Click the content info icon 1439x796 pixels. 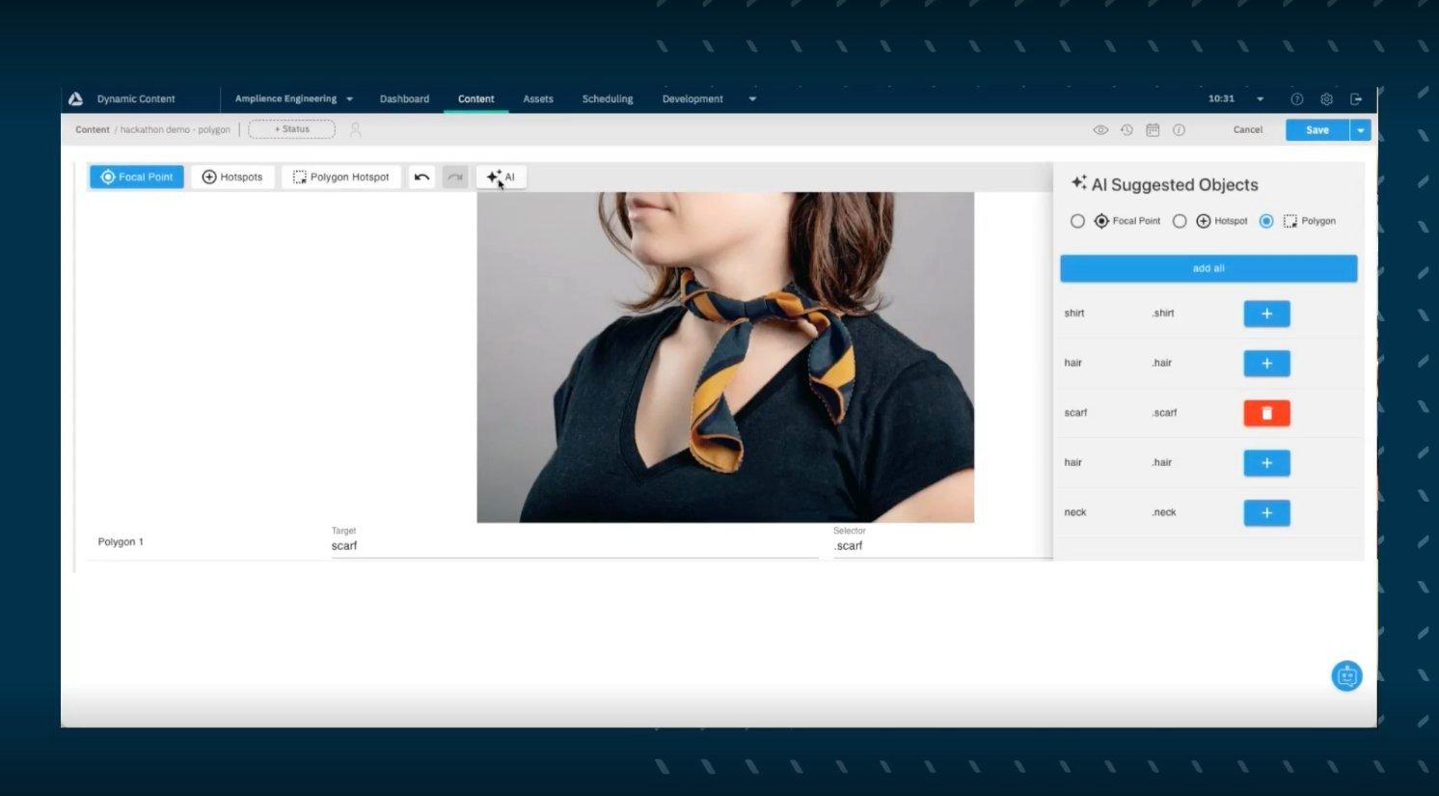1179,129
